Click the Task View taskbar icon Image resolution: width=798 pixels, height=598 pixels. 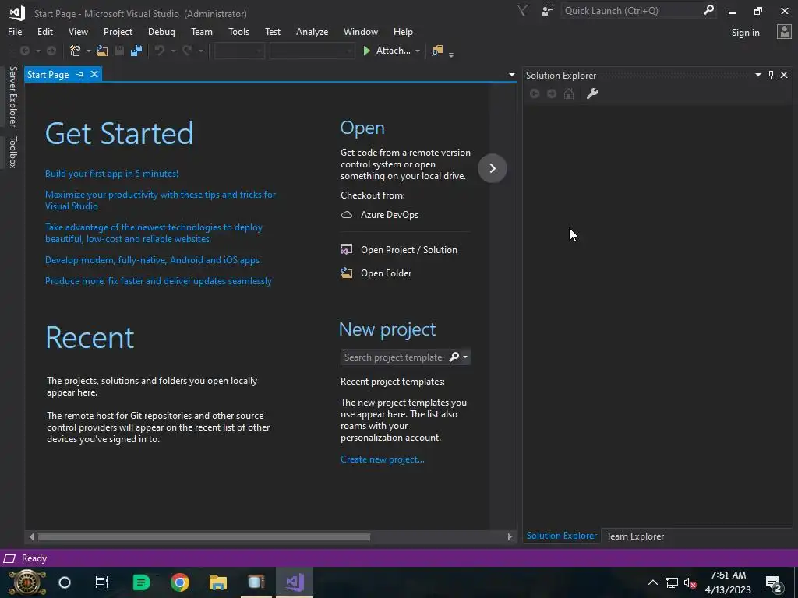point(102,582)
